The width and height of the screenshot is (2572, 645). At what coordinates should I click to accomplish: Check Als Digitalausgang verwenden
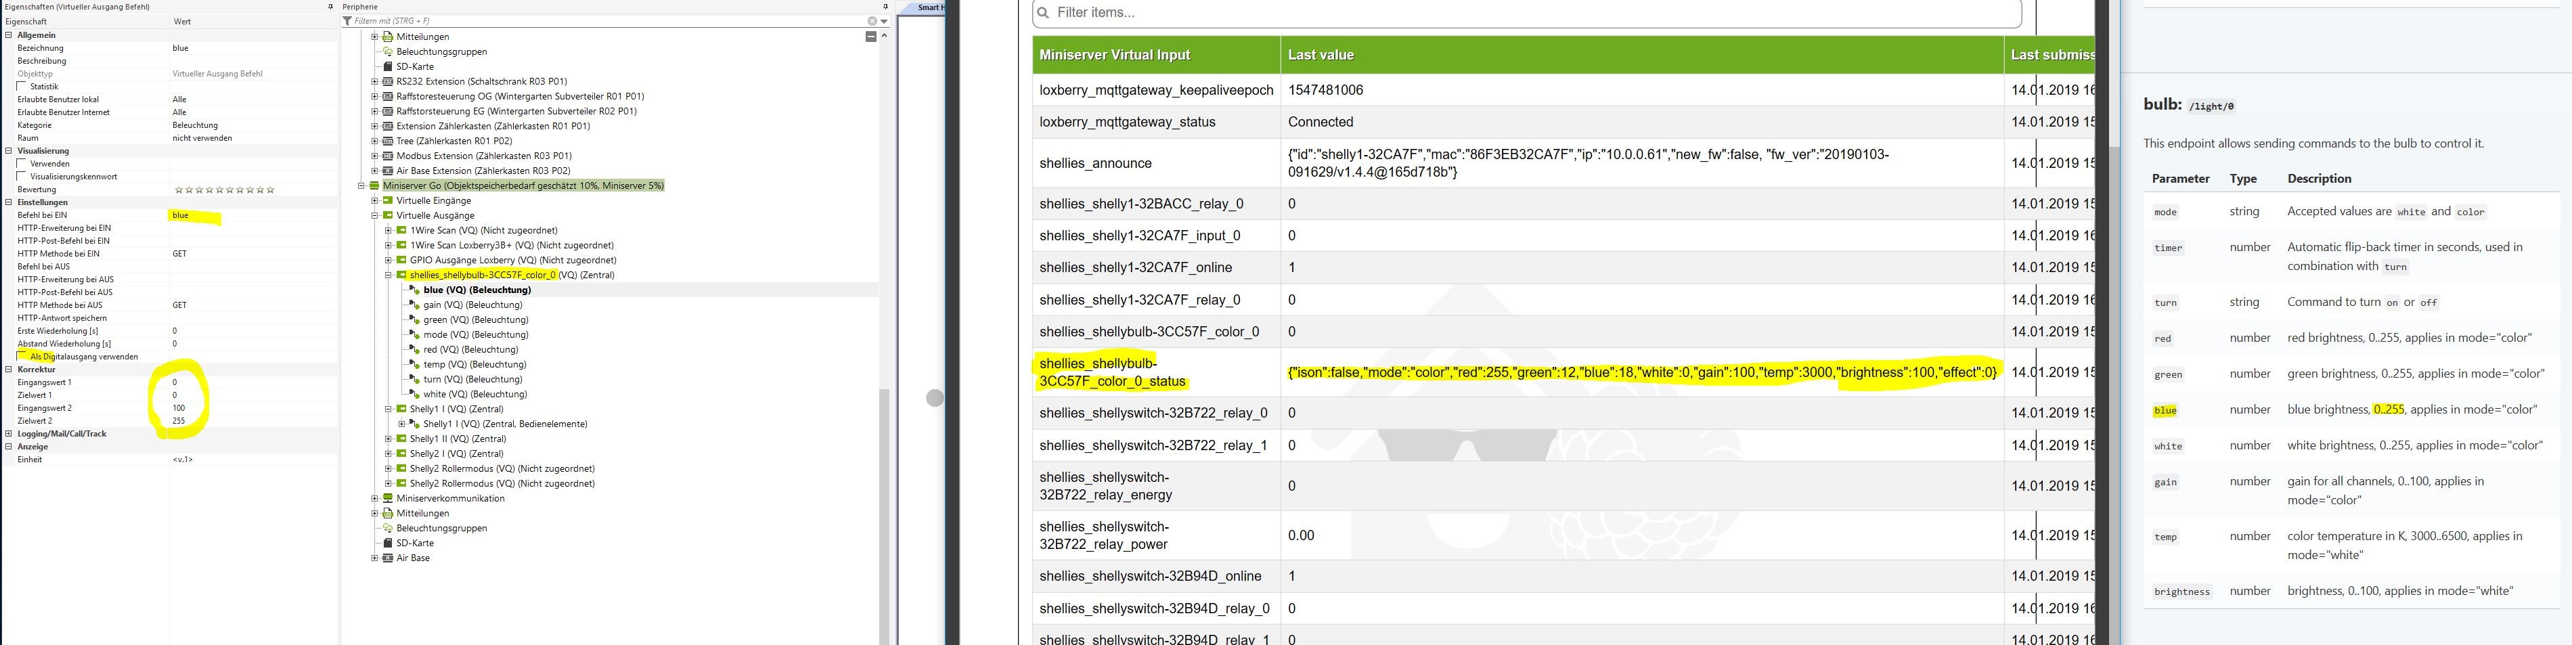click(22, 357)
